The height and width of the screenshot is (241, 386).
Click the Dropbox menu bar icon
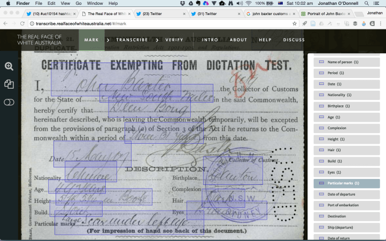[183, 3]
